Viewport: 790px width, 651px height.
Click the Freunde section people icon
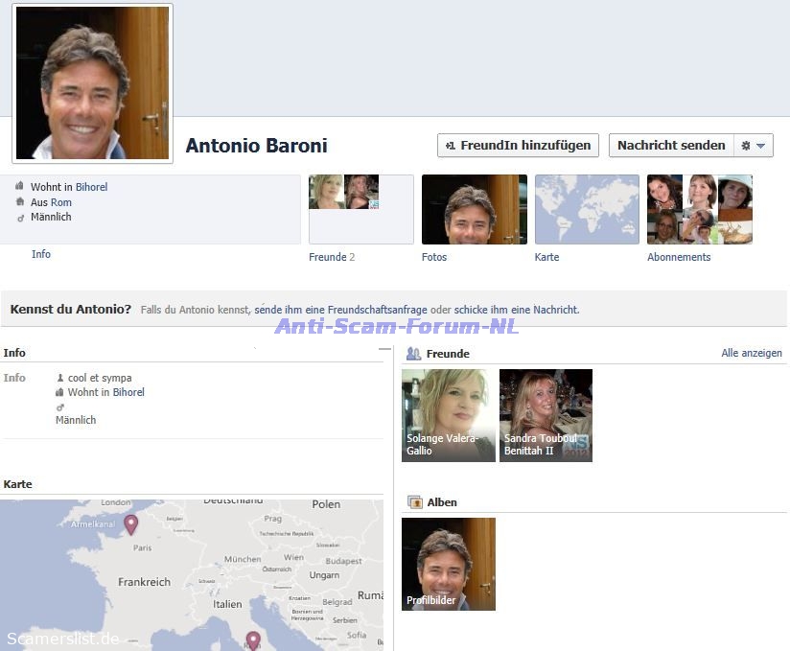[x=414, y=354]
